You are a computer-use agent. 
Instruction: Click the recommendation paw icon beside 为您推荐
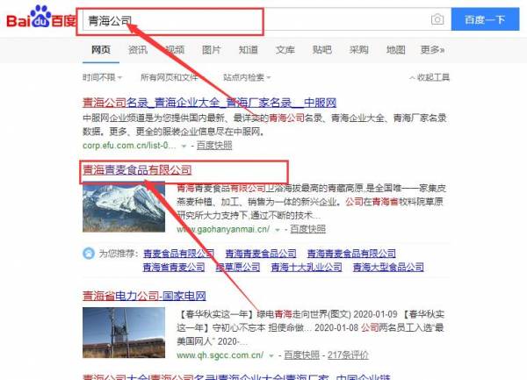pyautogui.click(x=89, y=253)
